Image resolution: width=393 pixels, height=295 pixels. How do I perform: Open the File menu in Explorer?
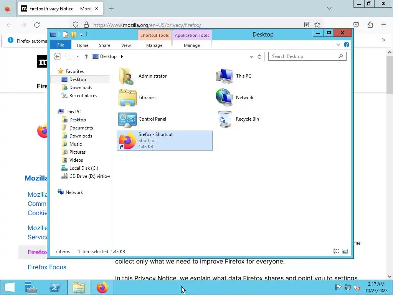(61, 45)
